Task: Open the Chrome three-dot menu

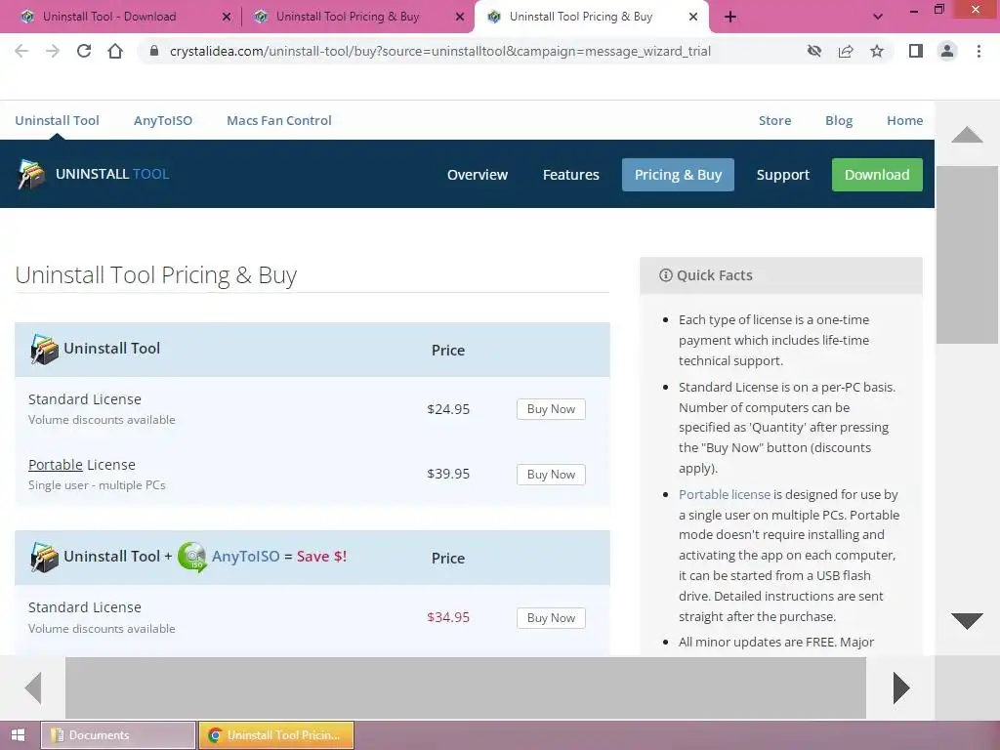Action: click(x=979, y=51)
